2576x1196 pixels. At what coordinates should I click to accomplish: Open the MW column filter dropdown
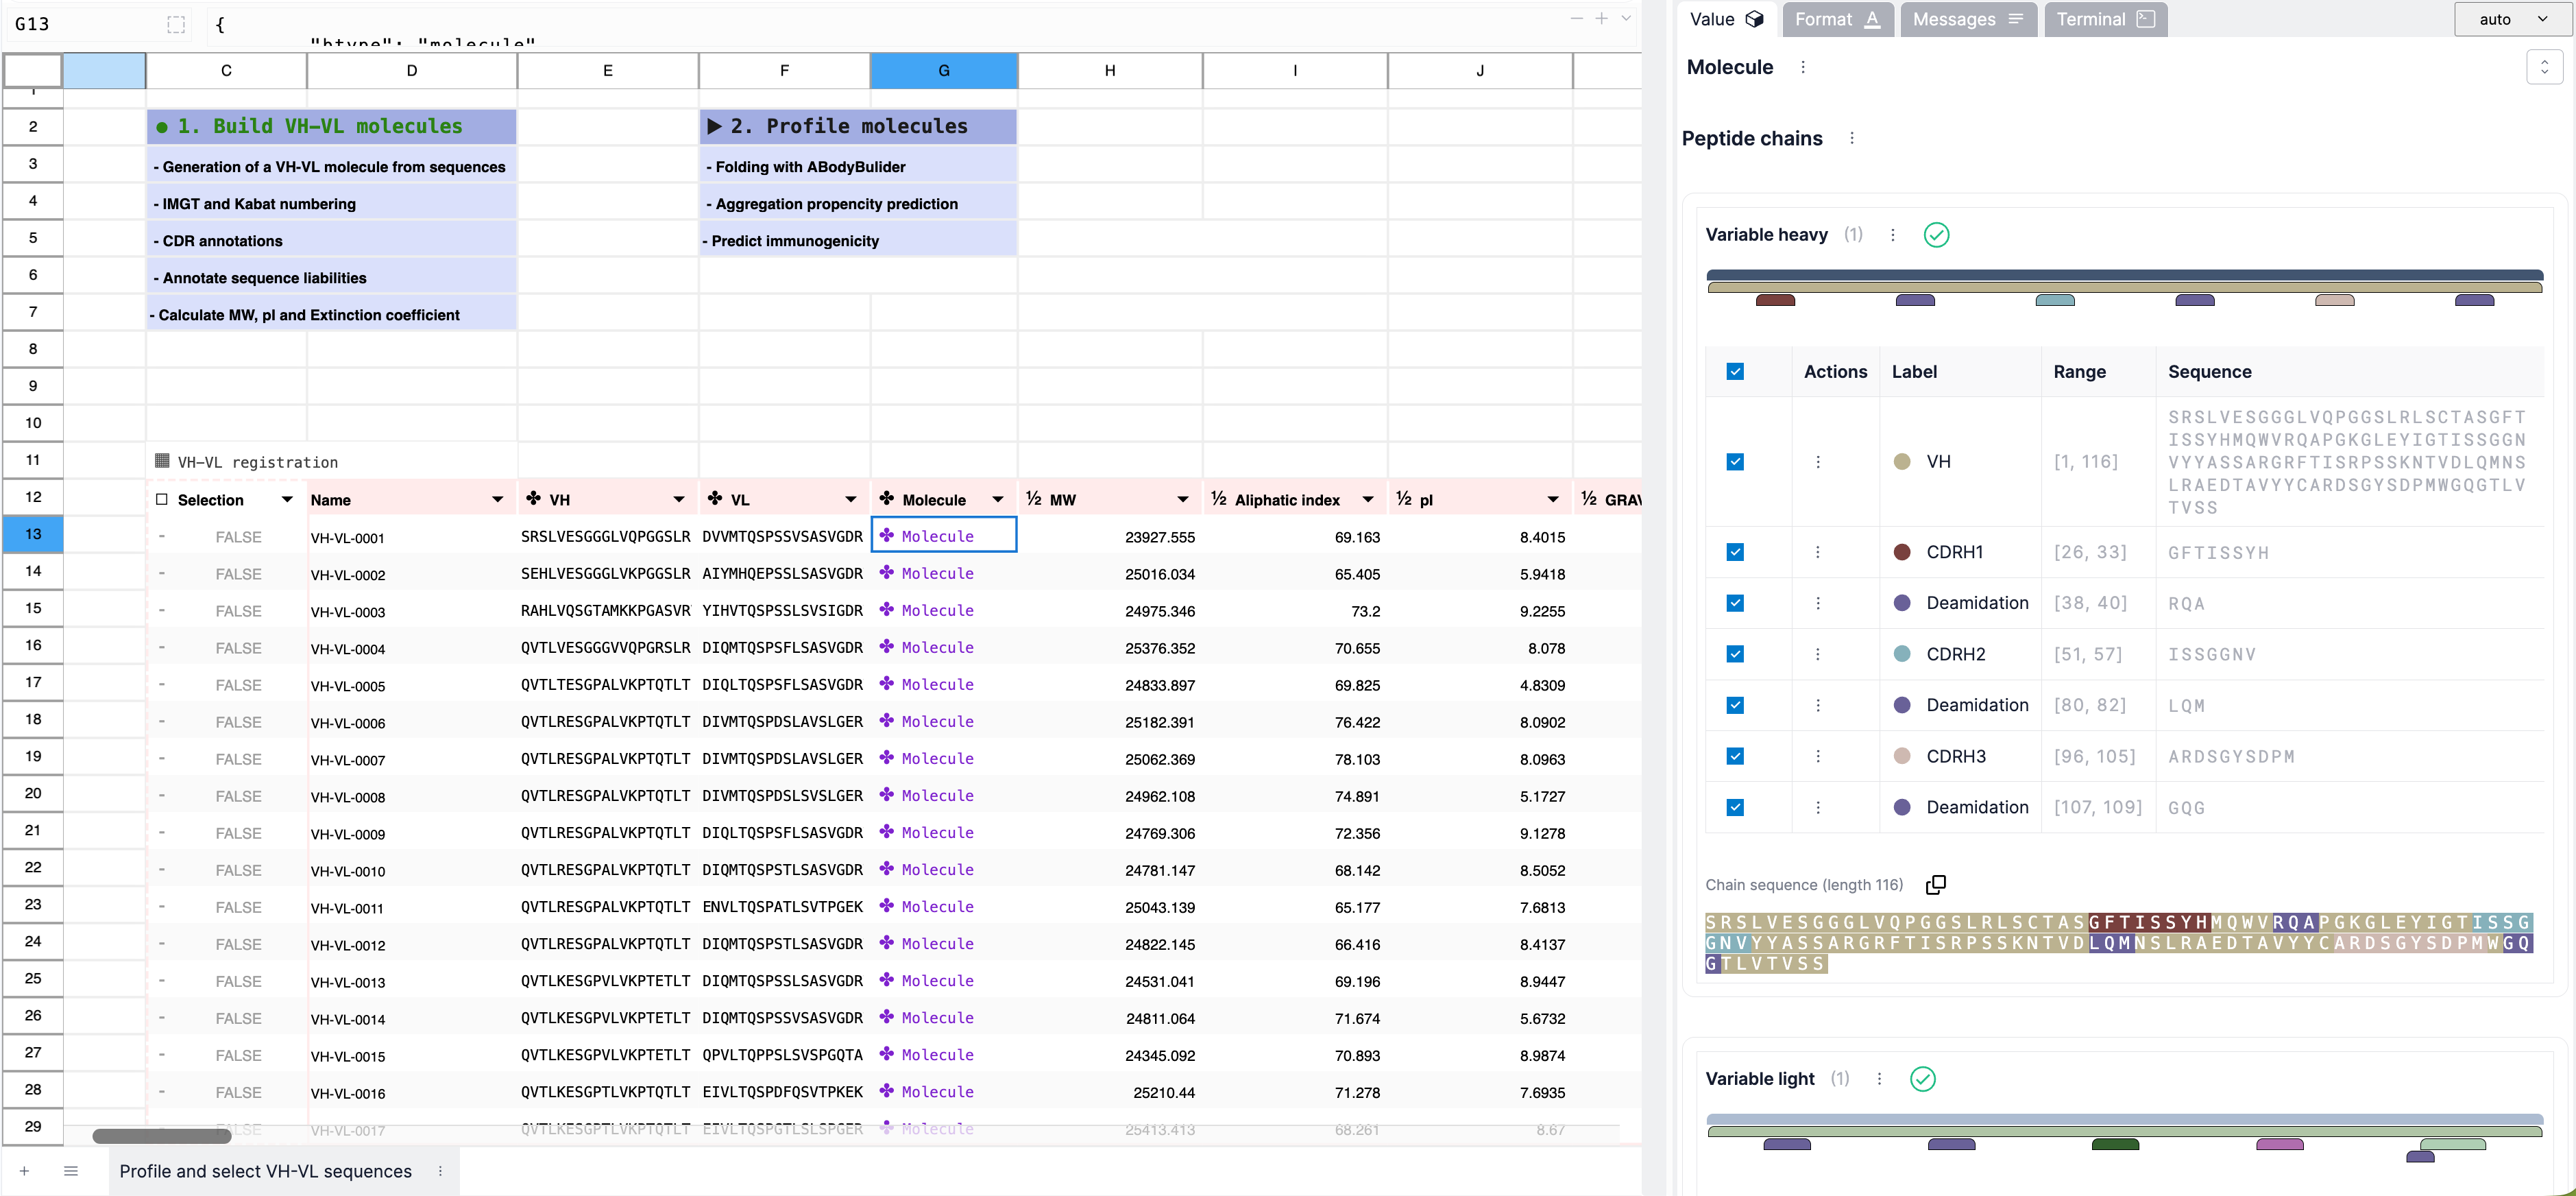coord(1183,499)
